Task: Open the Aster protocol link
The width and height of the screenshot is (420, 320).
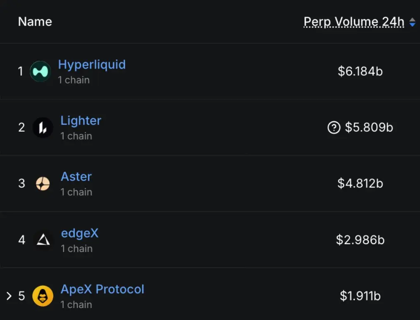Action: [x=76, y=177]
